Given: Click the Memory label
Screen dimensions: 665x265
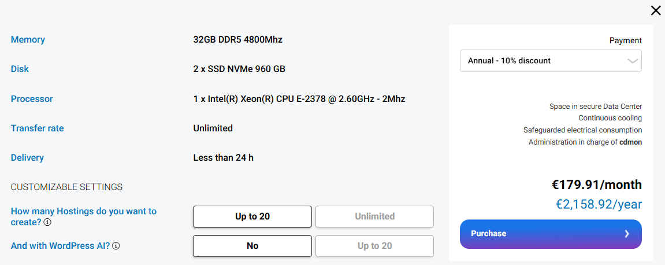Looking at the screenshot, I should pyautogui.click(x=28, y=40).
